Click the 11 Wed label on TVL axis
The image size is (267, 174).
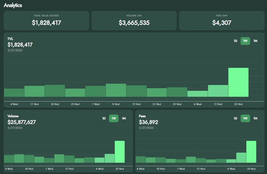click(x=35, y=104)
